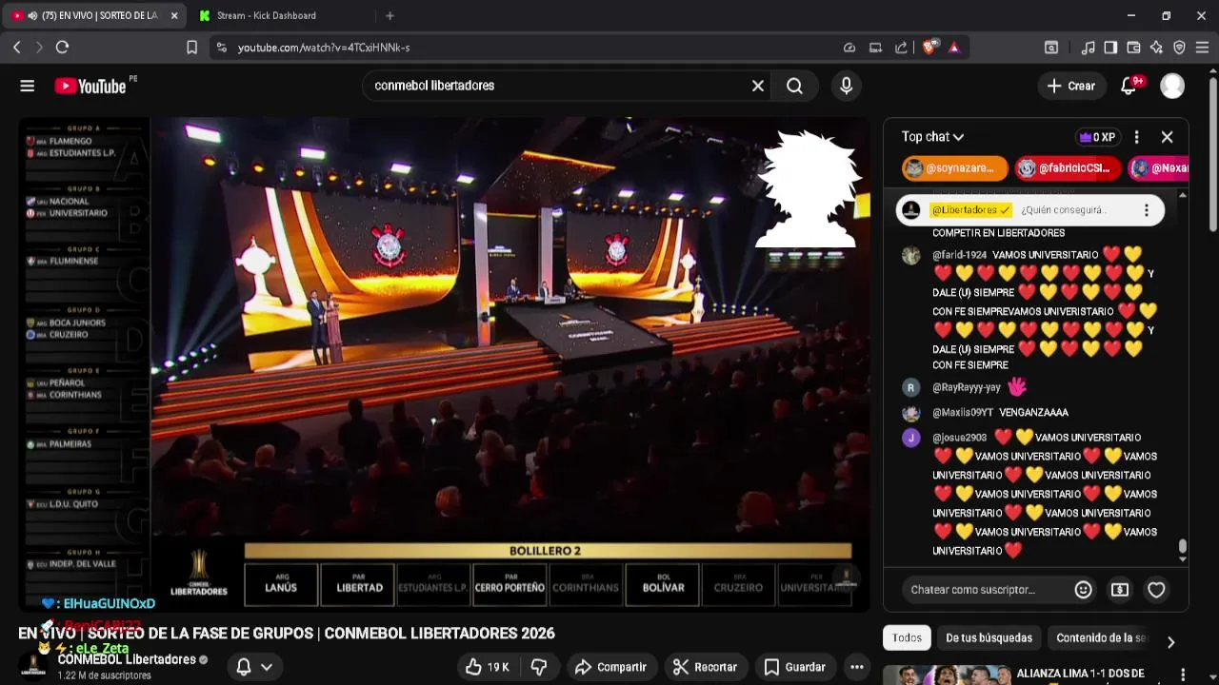
Task: Open the account avatar menu
Action: click(1172, 86)
